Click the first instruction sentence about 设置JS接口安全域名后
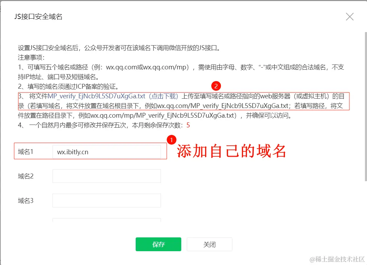Image resolution: width=367 pixels, height=265 pixels. click(x=119, y=48)
